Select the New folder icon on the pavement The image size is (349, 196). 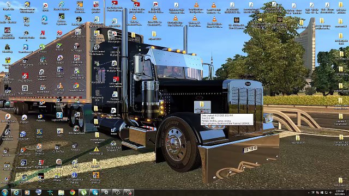[298, 139]
